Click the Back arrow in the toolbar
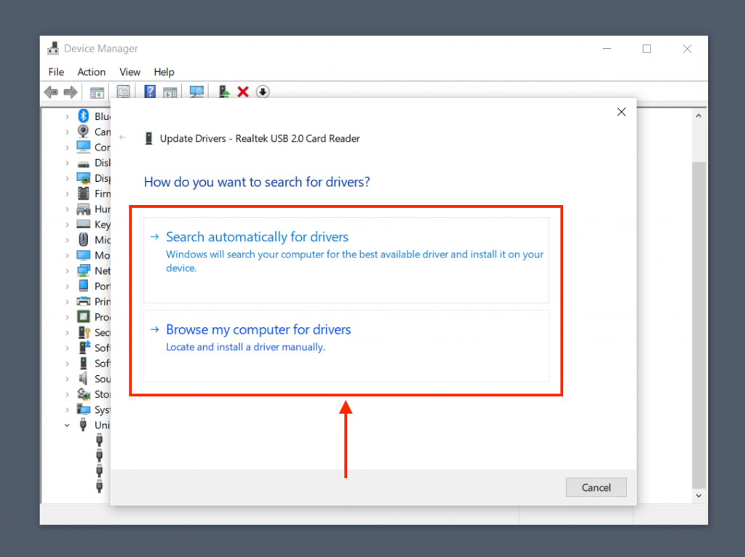The height and width of the screenshot is (557, 745). pyautogui.click(x=51, y=92)
